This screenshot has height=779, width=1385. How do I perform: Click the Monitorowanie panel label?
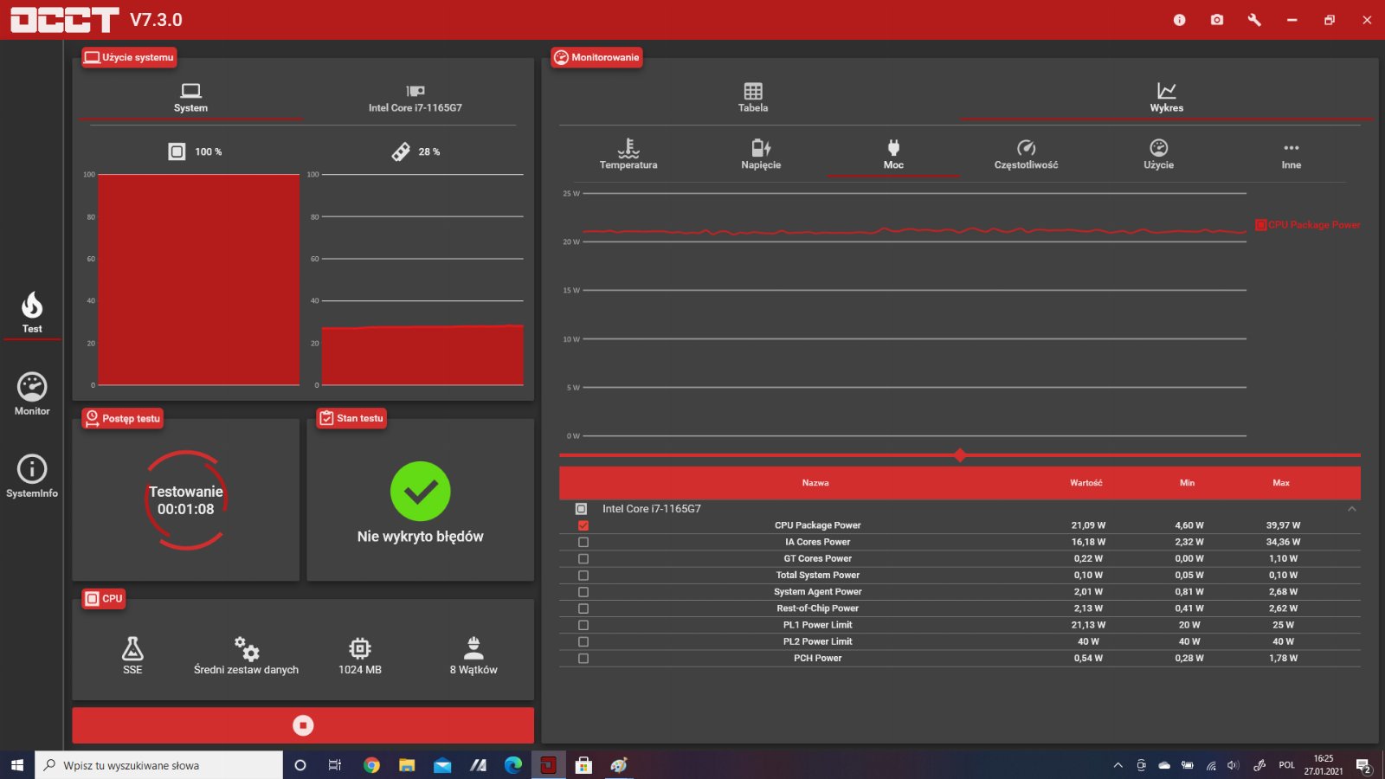(596, 57)
